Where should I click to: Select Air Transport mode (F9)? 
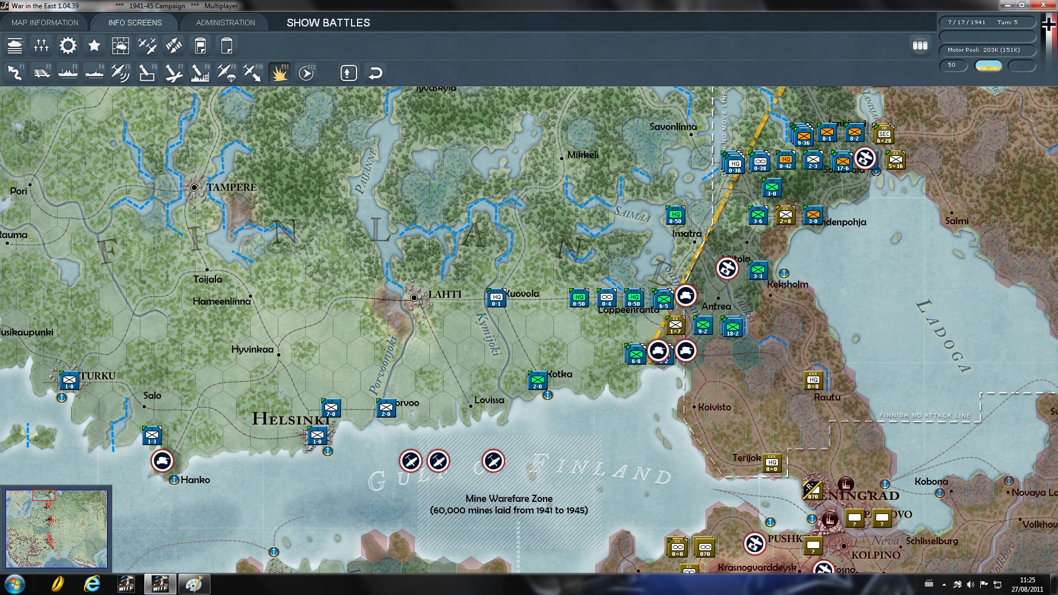point(226,73)
